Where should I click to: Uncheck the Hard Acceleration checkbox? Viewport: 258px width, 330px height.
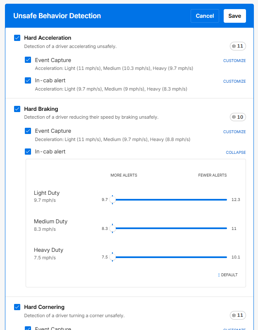(x=17, y=38)
